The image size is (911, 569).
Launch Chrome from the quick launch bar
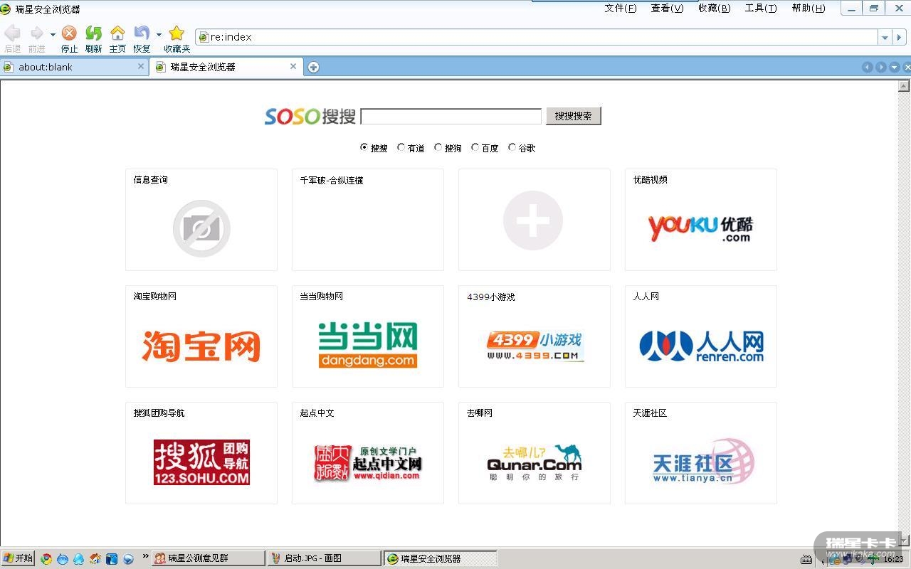46,559
